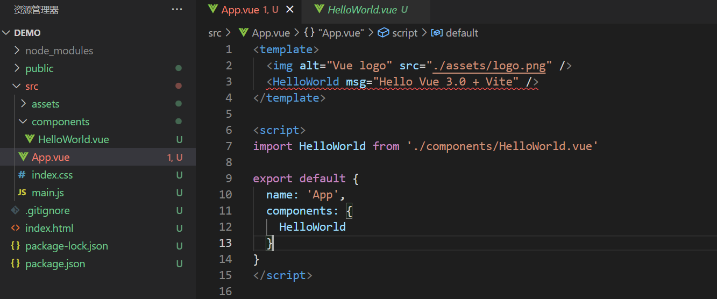This screenshot has height=299, width=717.
Task: Click the braces icon of package.json
Action: click(x=16, y=264)
